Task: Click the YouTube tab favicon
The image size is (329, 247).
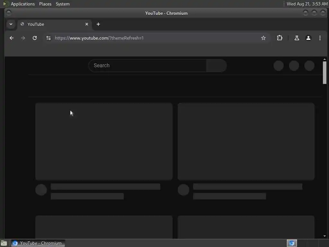Action: tap(22, 24)
